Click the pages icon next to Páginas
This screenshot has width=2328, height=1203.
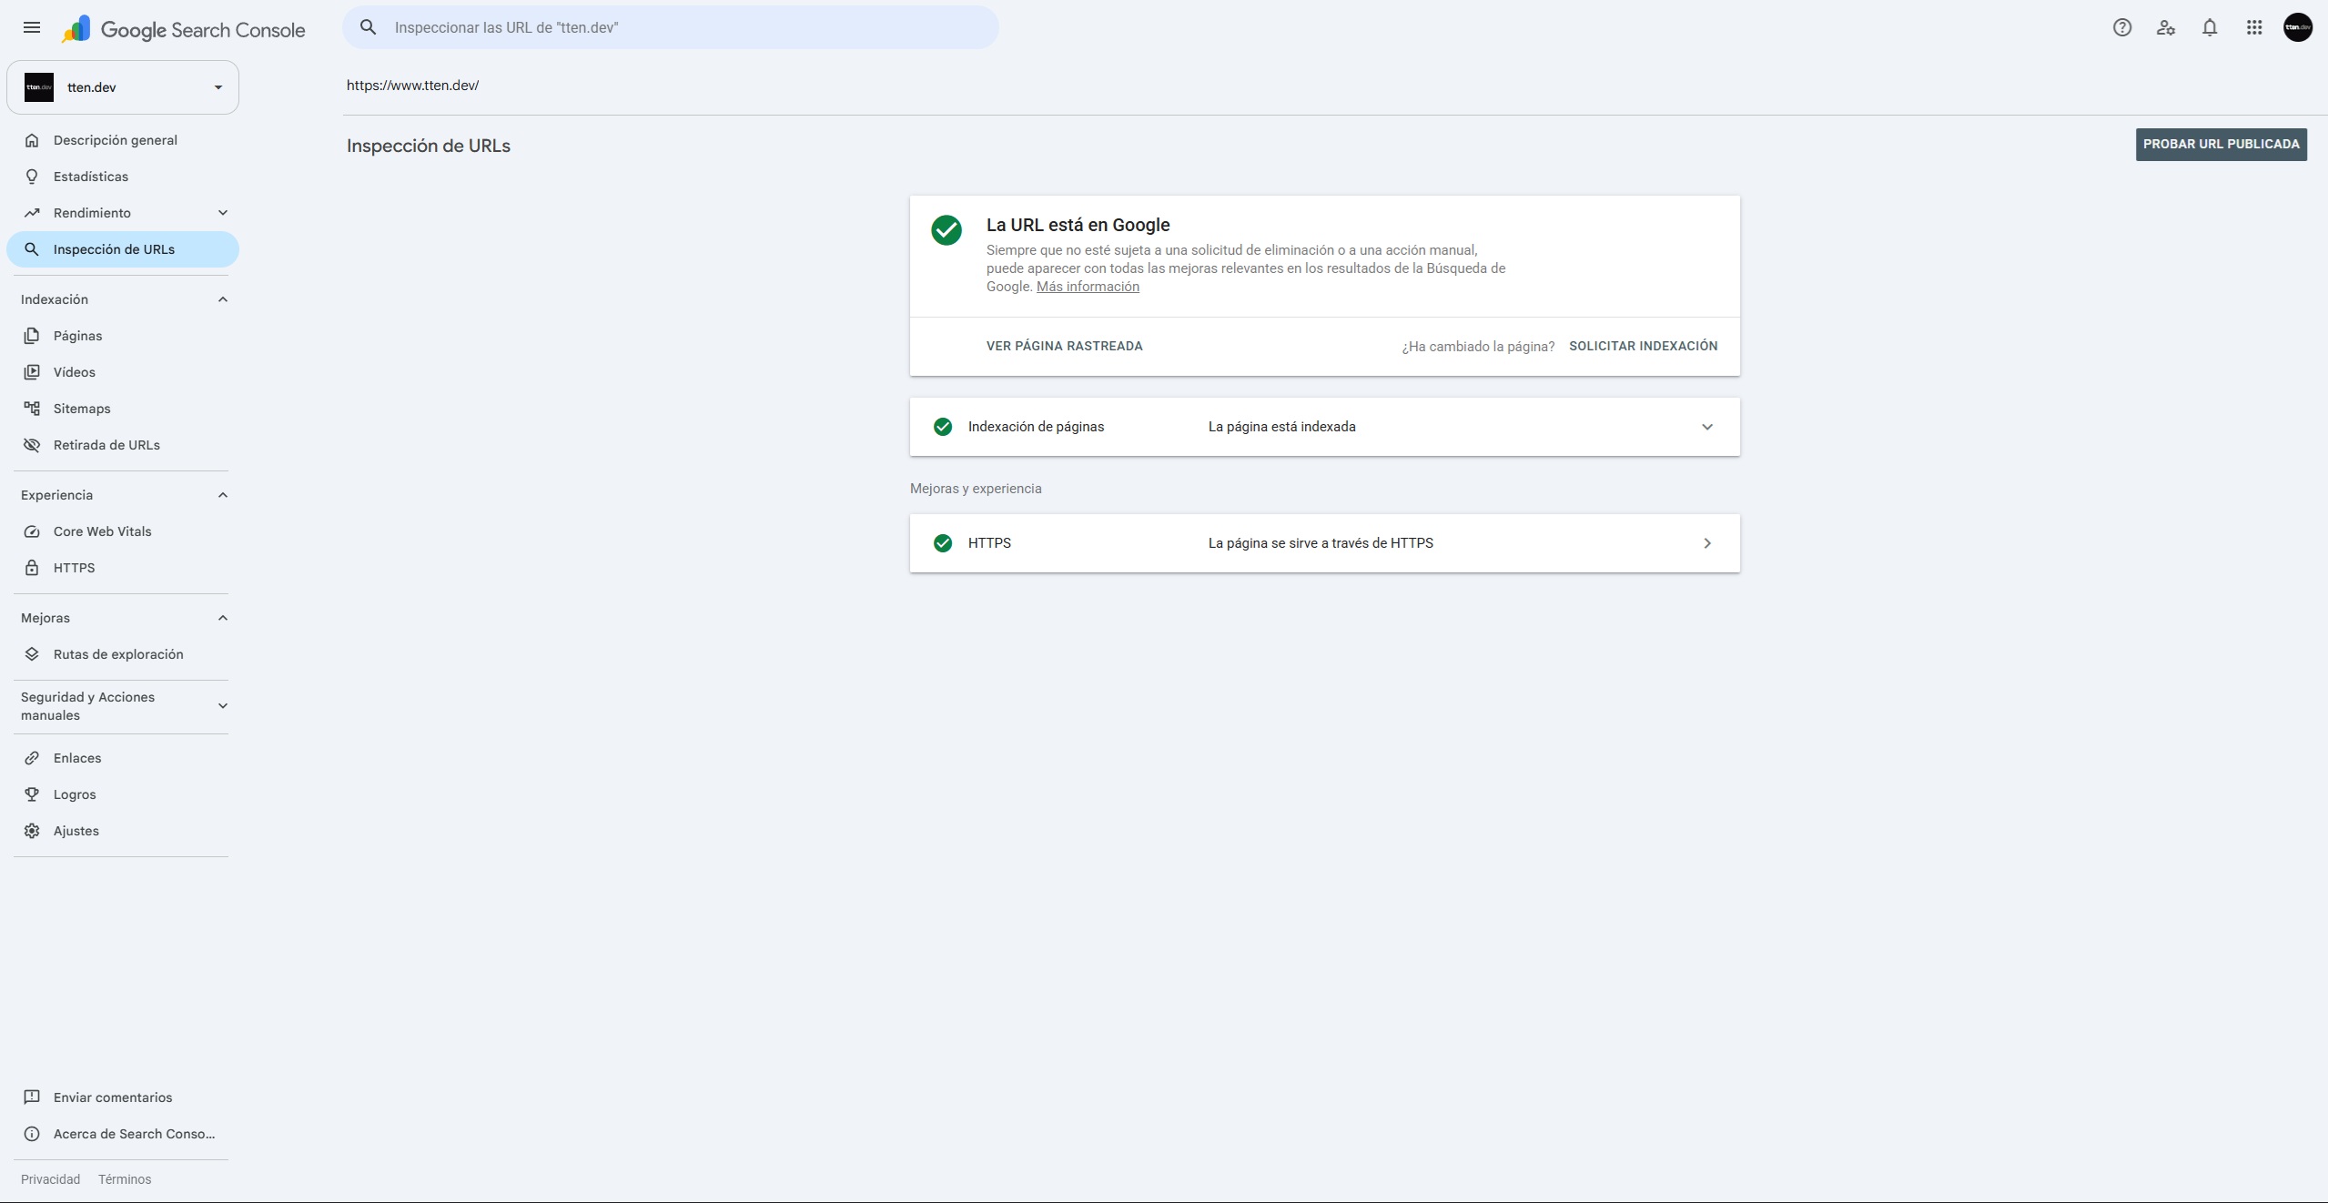tap(32, 336)
